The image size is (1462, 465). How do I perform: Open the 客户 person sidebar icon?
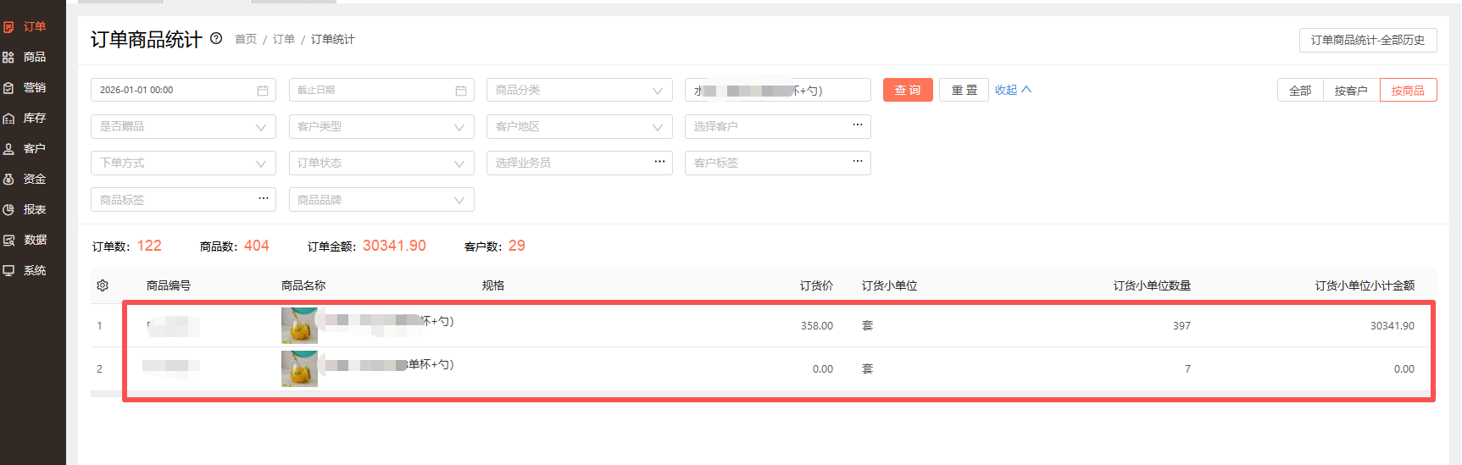click(x=8, y=149)
